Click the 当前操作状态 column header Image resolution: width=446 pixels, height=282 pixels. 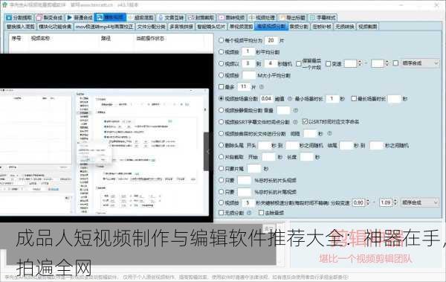[x=150, y=39]
